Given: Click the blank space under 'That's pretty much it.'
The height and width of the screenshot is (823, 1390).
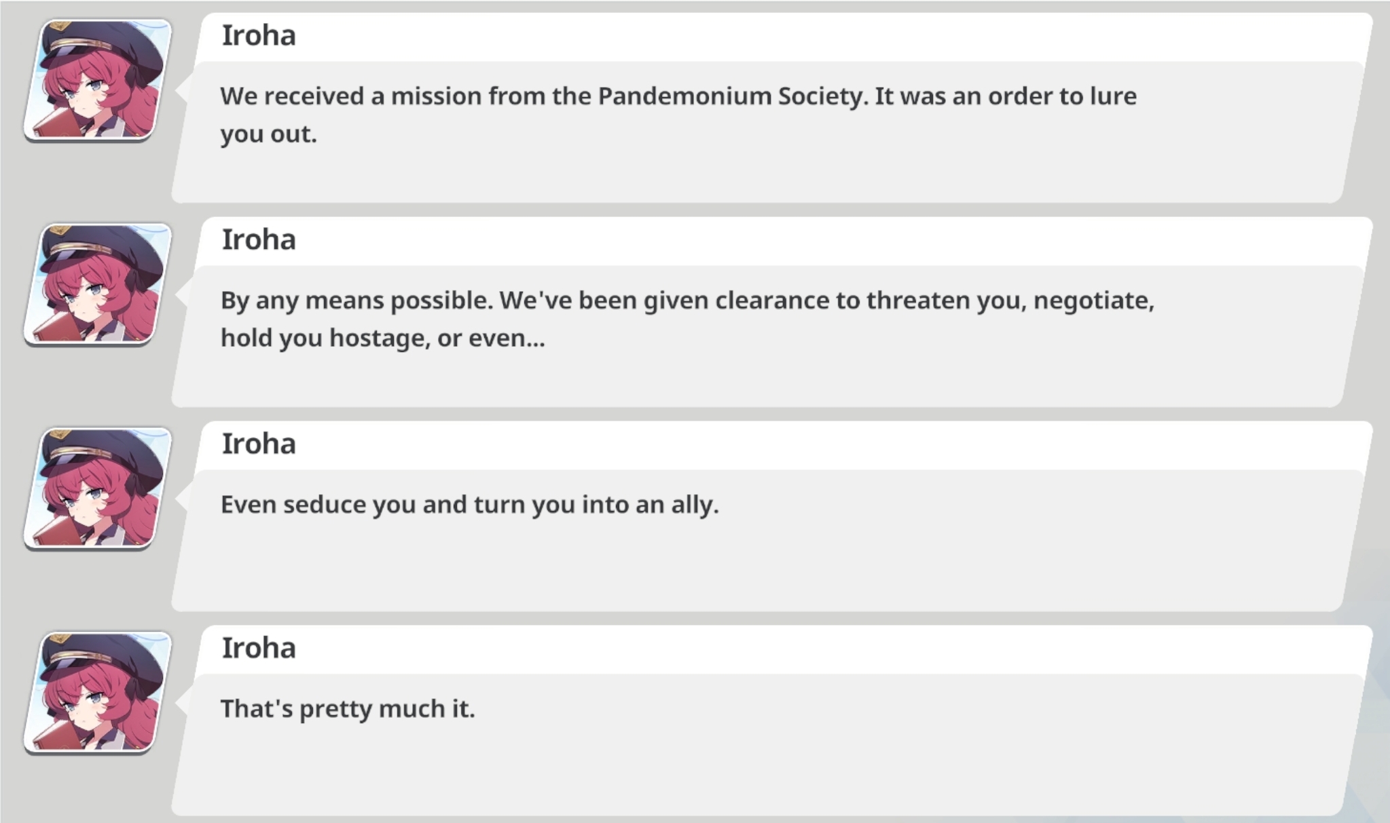Looking at the screenshot, I should (x=747, y=767).
